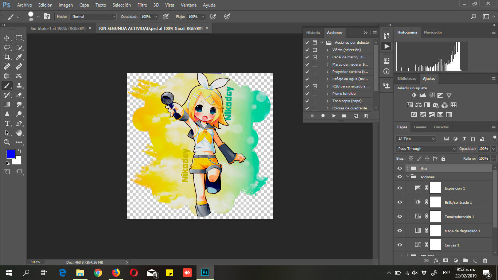Select the Eraser tool
Screen dimensions: 498x280
tap(19, 95)
